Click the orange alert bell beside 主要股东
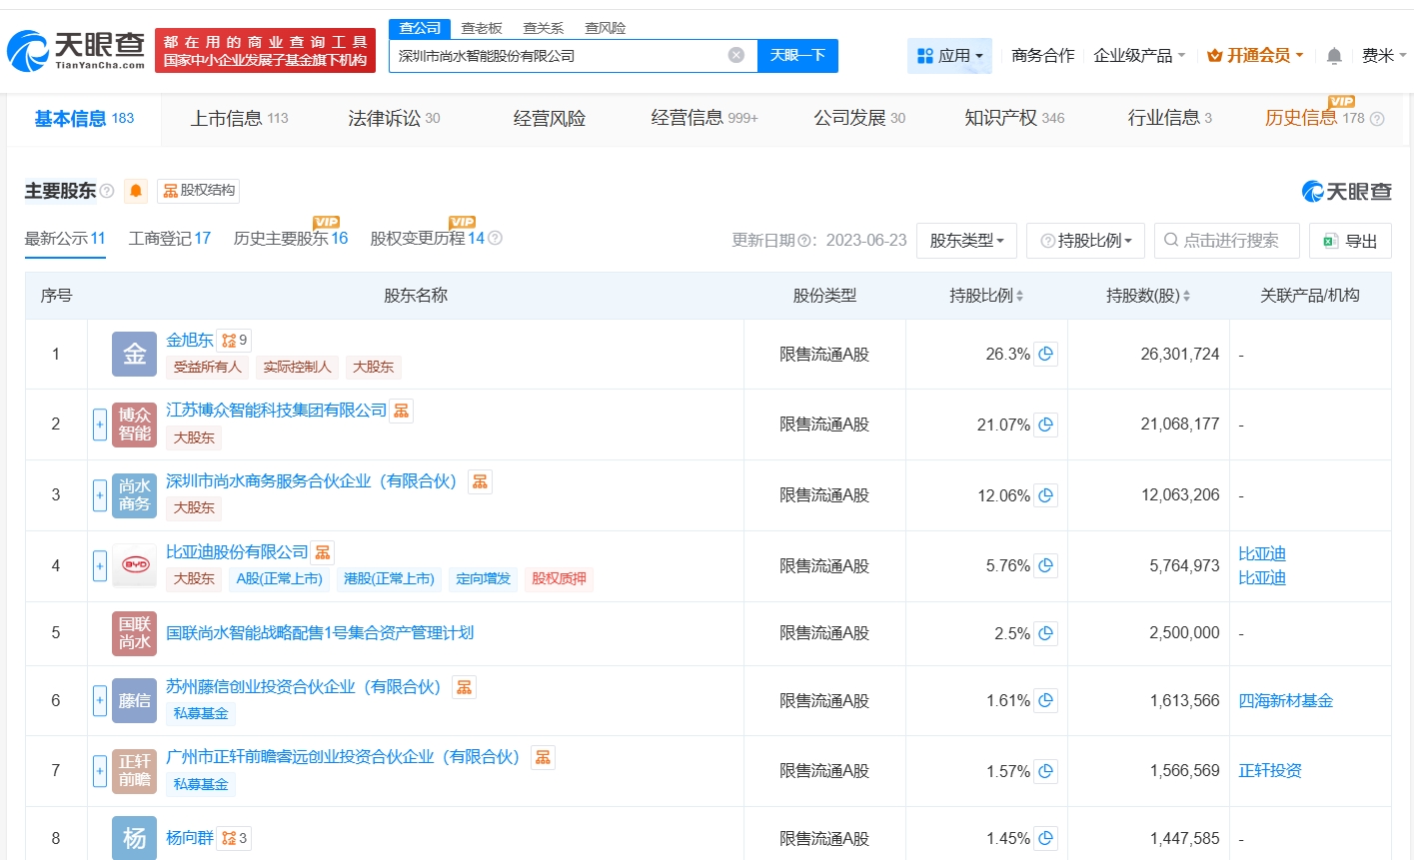The width and height of the screenshot is (1414, 860). (136, 191)
